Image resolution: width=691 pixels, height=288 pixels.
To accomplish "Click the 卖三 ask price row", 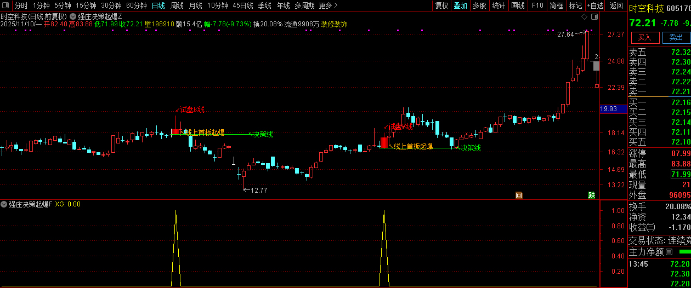I will click(660, 72).
